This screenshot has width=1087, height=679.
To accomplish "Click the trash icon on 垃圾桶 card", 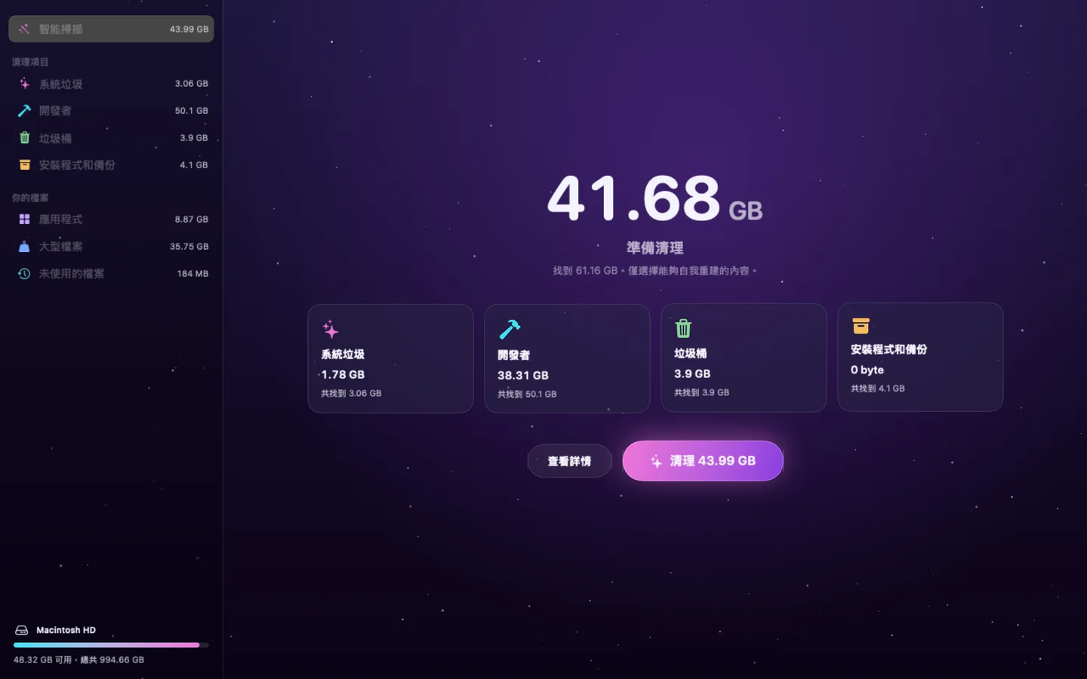I will point(683,328).
